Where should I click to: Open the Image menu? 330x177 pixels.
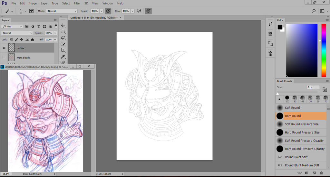33,3
